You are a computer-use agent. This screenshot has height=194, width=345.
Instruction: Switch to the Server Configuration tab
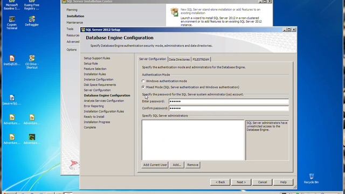pyautogui.click(x=153, y=59)
